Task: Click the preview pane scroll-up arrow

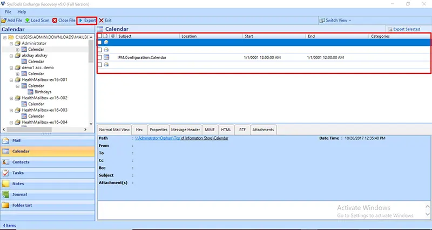Action: 427,207
